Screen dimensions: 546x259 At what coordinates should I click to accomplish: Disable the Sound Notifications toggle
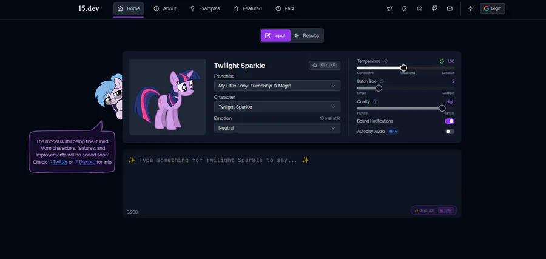[x=450, y=121]
